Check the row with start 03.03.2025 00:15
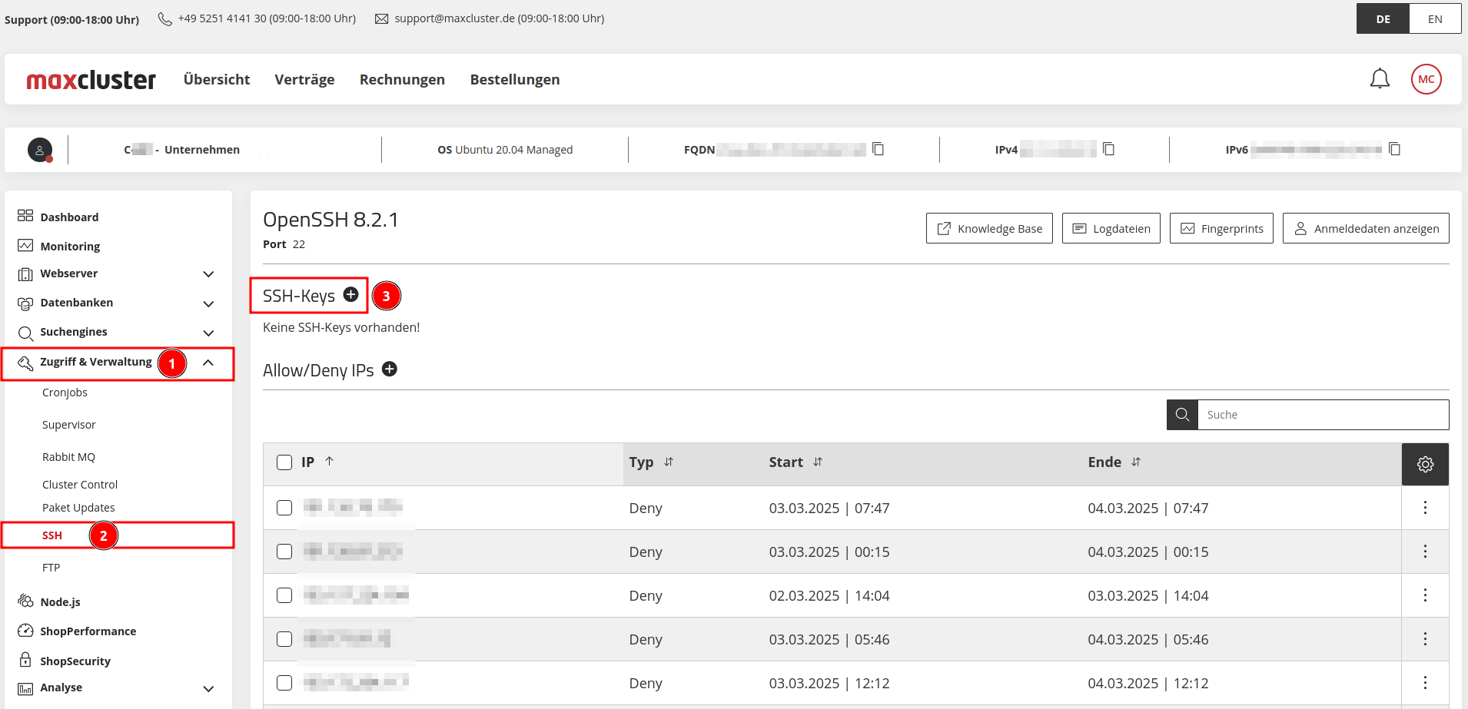 [x=284, y=552]
